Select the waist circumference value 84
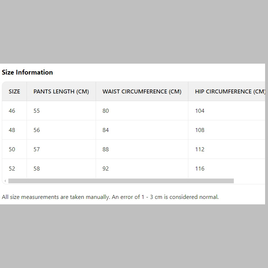This screenshot has height=268, width=268. tap(105, 130)
